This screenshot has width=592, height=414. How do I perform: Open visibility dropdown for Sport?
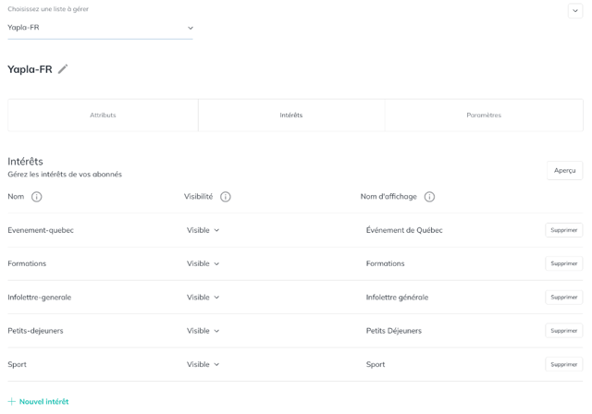pyautogui.click(x=203, y=365)
